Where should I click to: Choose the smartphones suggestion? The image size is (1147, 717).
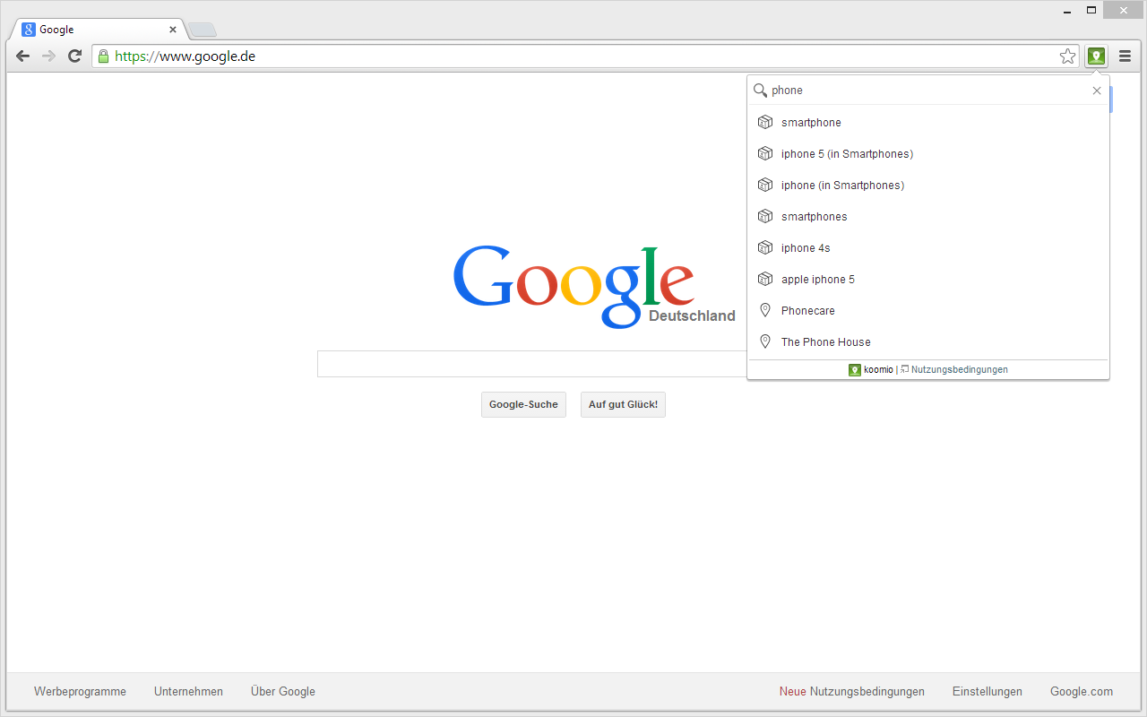tap(928, 216)
